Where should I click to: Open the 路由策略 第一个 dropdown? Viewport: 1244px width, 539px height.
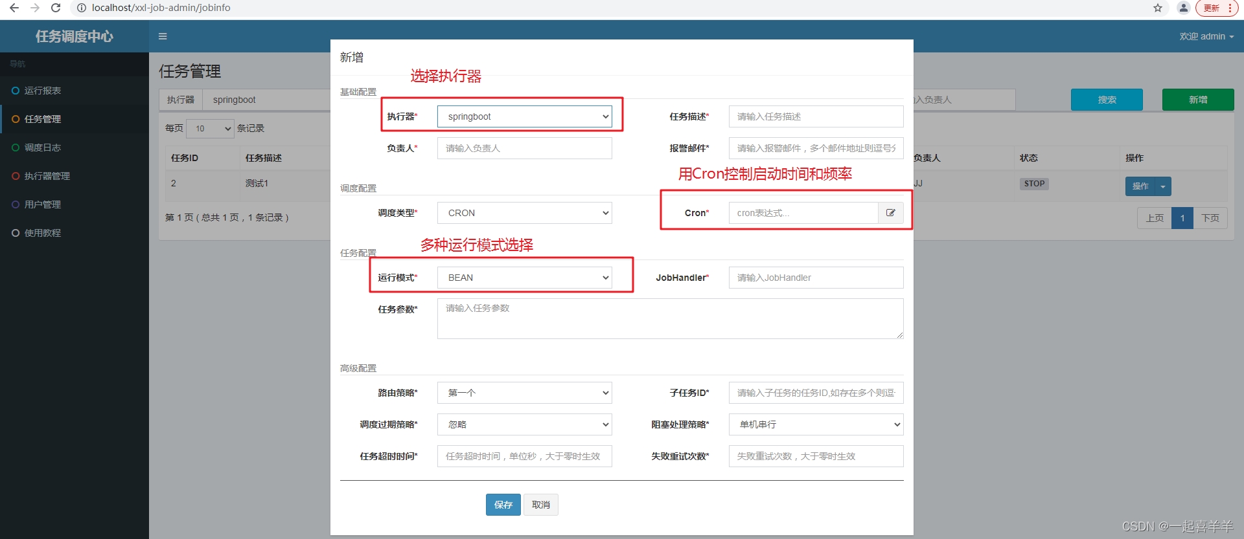[525, 393]
